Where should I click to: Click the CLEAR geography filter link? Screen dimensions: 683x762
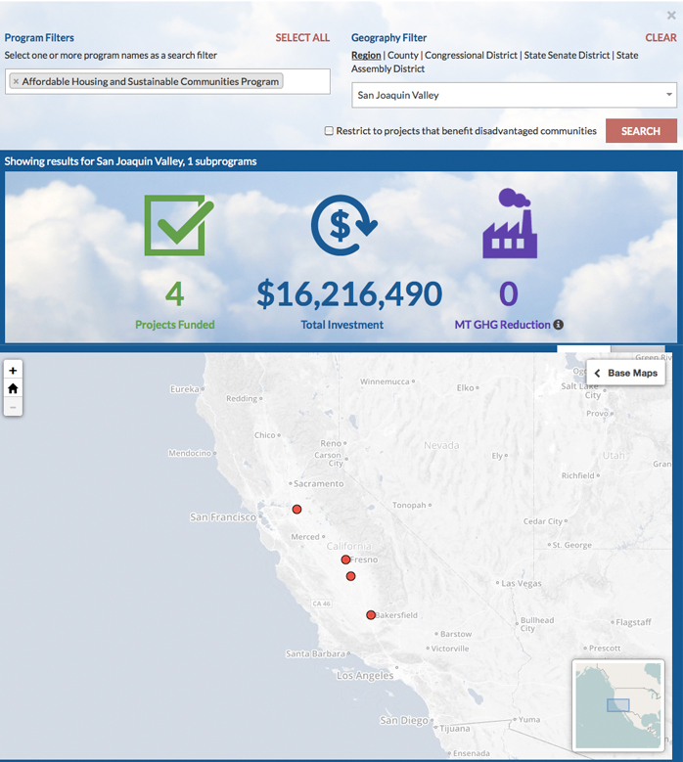point(660,38)
